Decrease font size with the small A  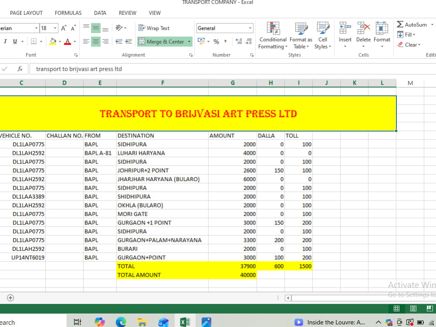(73, 28)
